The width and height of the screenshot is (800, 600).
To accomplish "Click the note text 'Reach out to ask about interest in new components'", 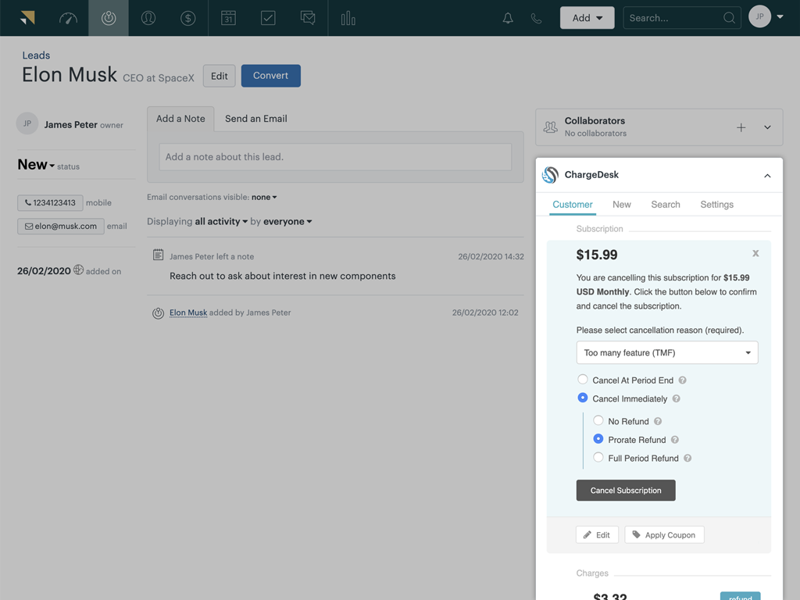I will (283, 276).
